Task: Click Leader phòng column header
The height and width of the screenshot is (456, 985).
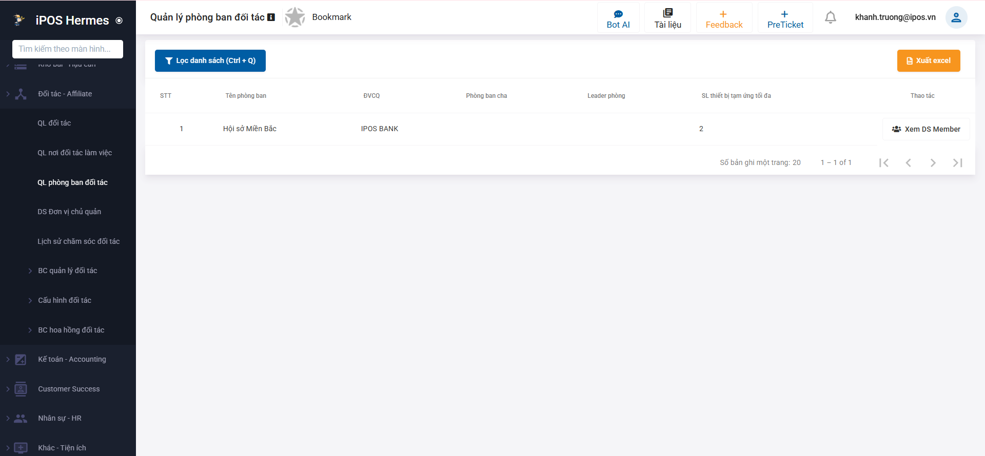Action: pos(606,96)
